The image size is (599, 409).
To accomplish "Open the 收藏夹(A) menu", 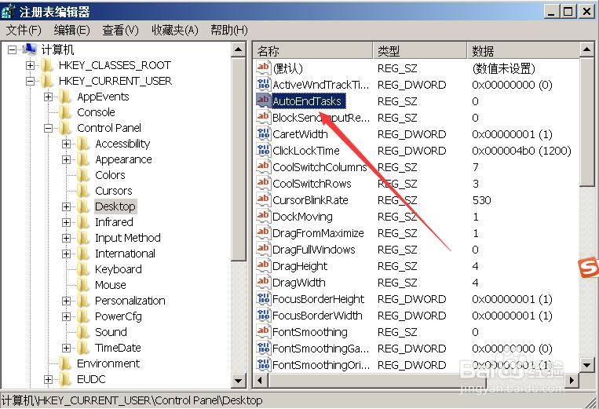I will pos(175,30).
